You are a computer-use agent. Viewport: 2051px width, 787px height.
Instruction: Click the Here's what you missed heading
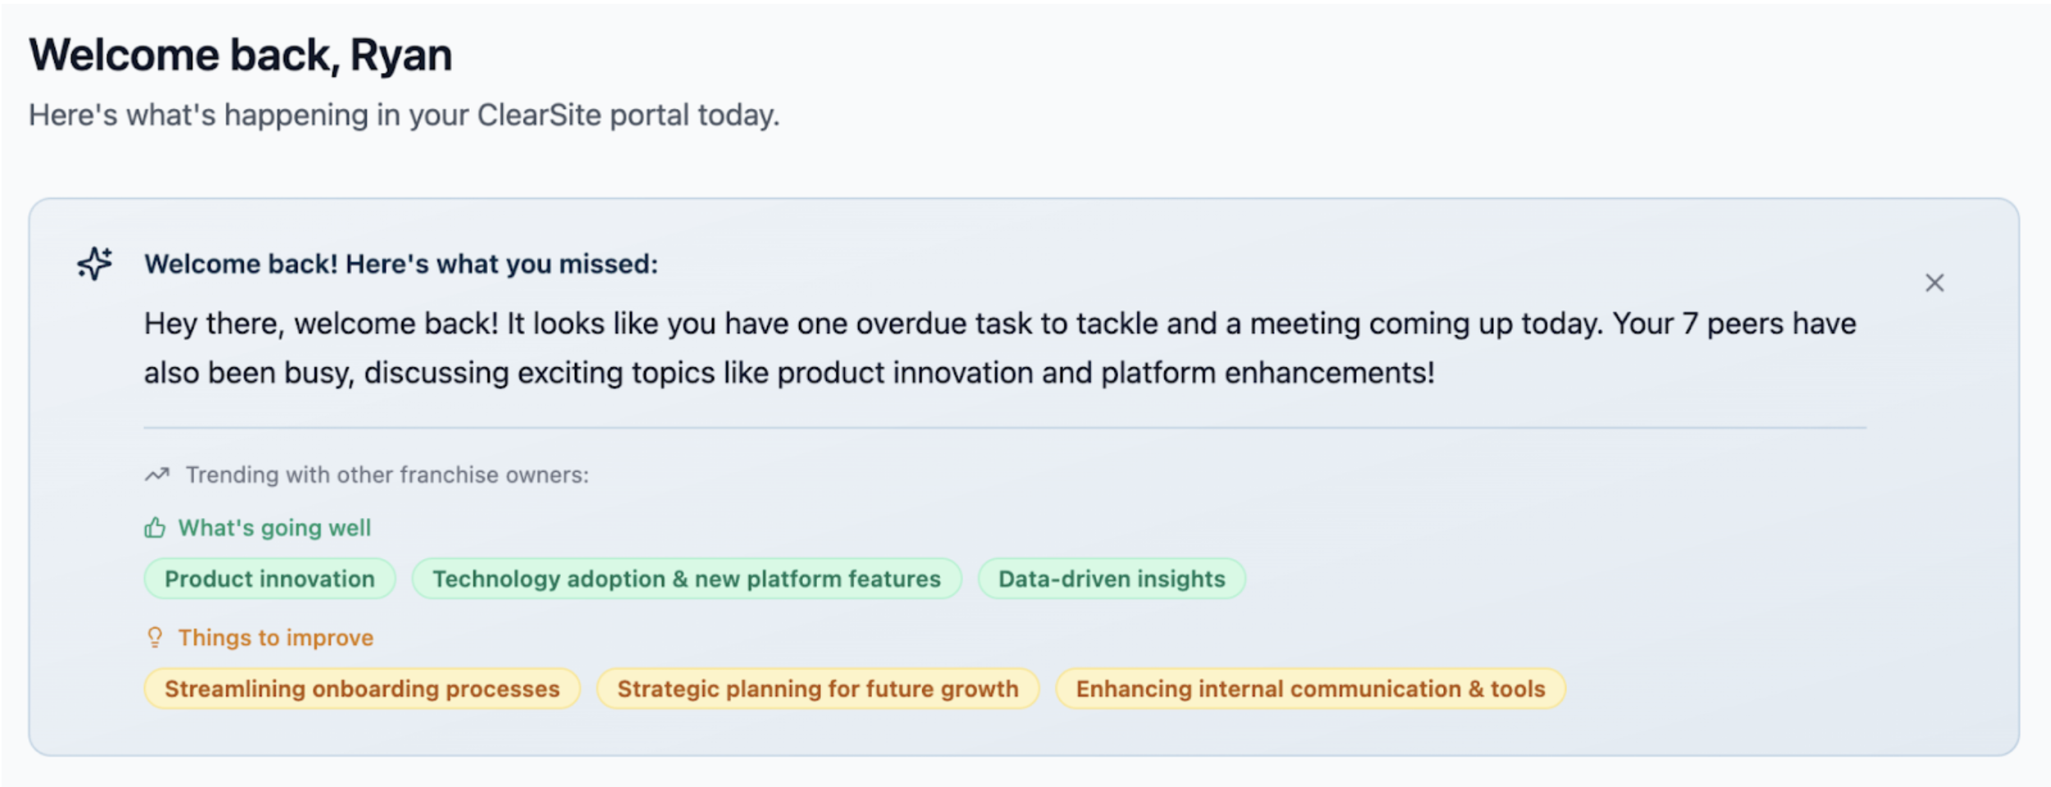(401, 264)
